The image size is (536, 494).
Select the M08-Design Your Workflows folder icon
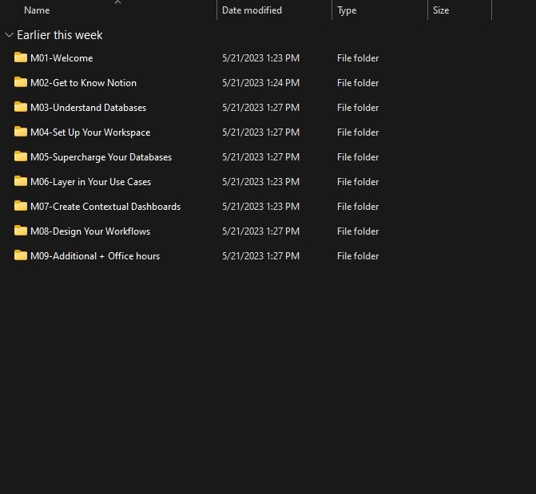(x=21, y=231)
